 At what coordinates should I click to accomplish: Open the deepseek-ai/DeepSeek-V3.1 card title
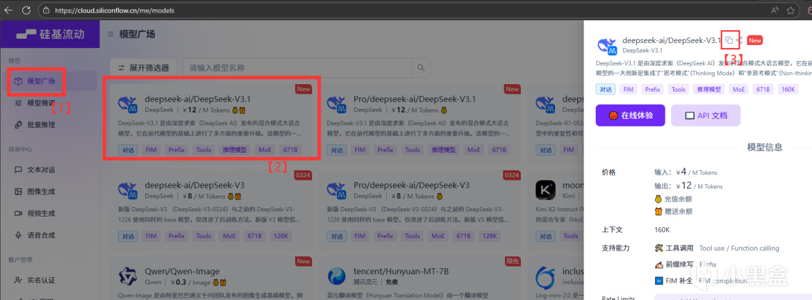[198, 99]
